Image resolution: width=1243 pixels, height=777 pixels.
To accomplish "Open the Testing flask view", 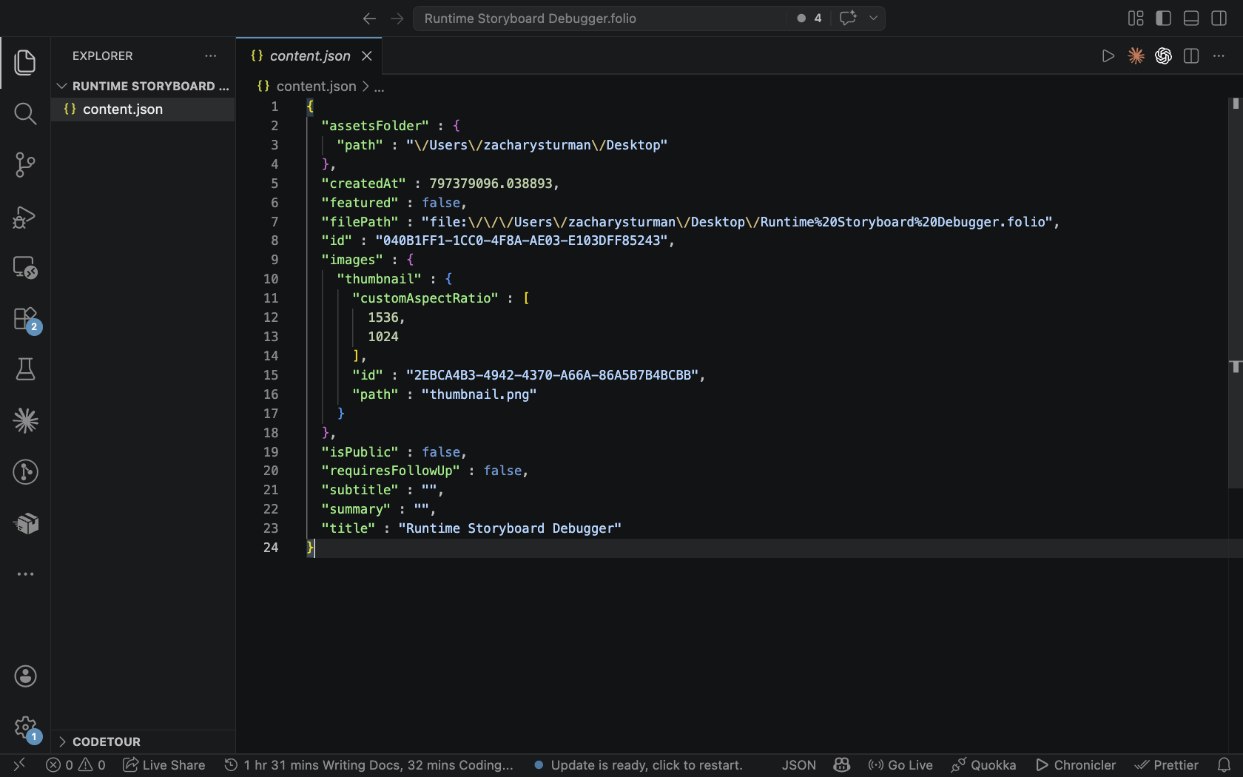I will click(x=25, y=369).
